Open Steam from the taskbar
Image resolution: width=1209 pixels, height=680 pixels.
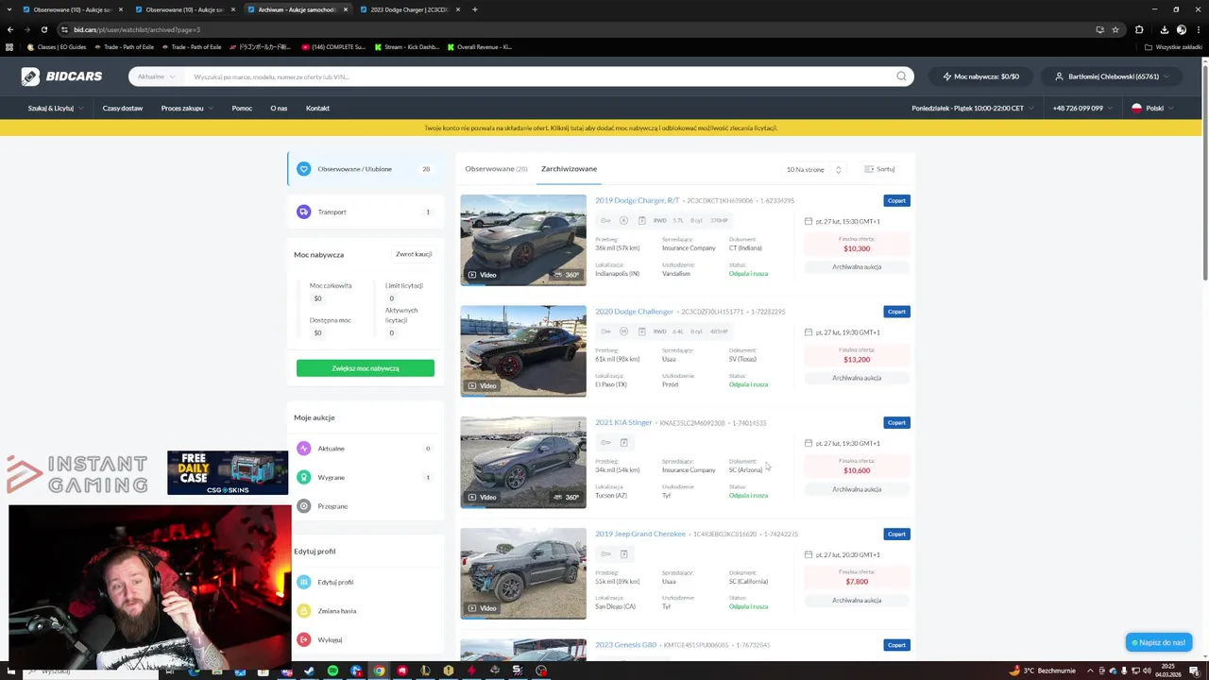[x=309, y=671]
